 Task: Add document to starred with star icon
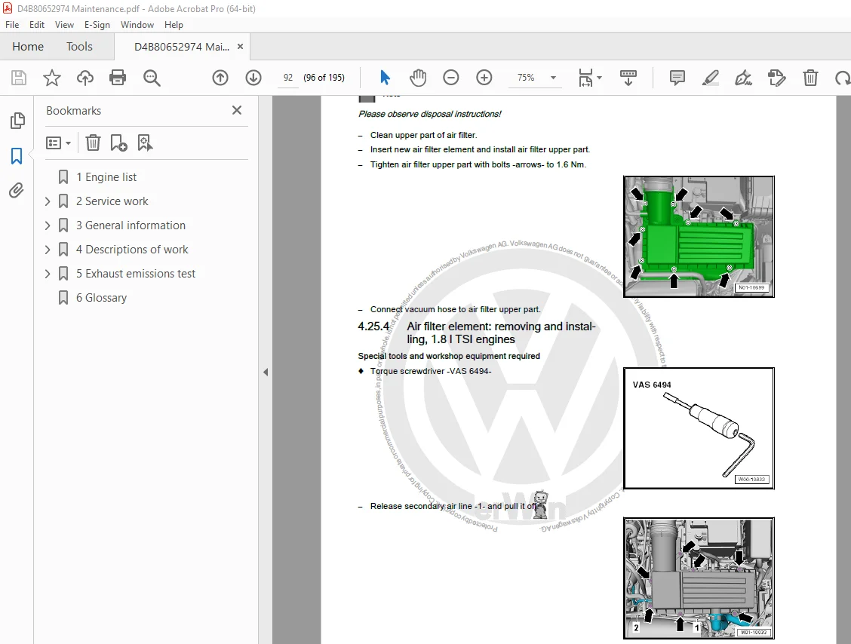(x=52, y=78)
